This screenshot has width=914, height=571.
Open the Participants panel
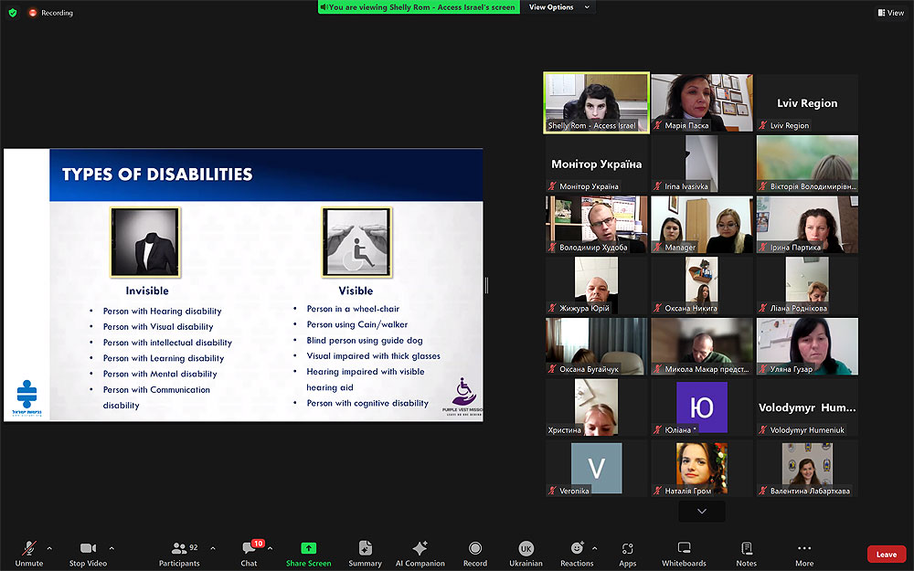tap(179, 555)
